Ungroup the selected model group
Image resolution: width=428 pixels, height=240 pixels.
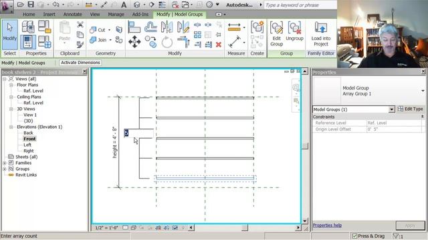(x=294, y=31)
